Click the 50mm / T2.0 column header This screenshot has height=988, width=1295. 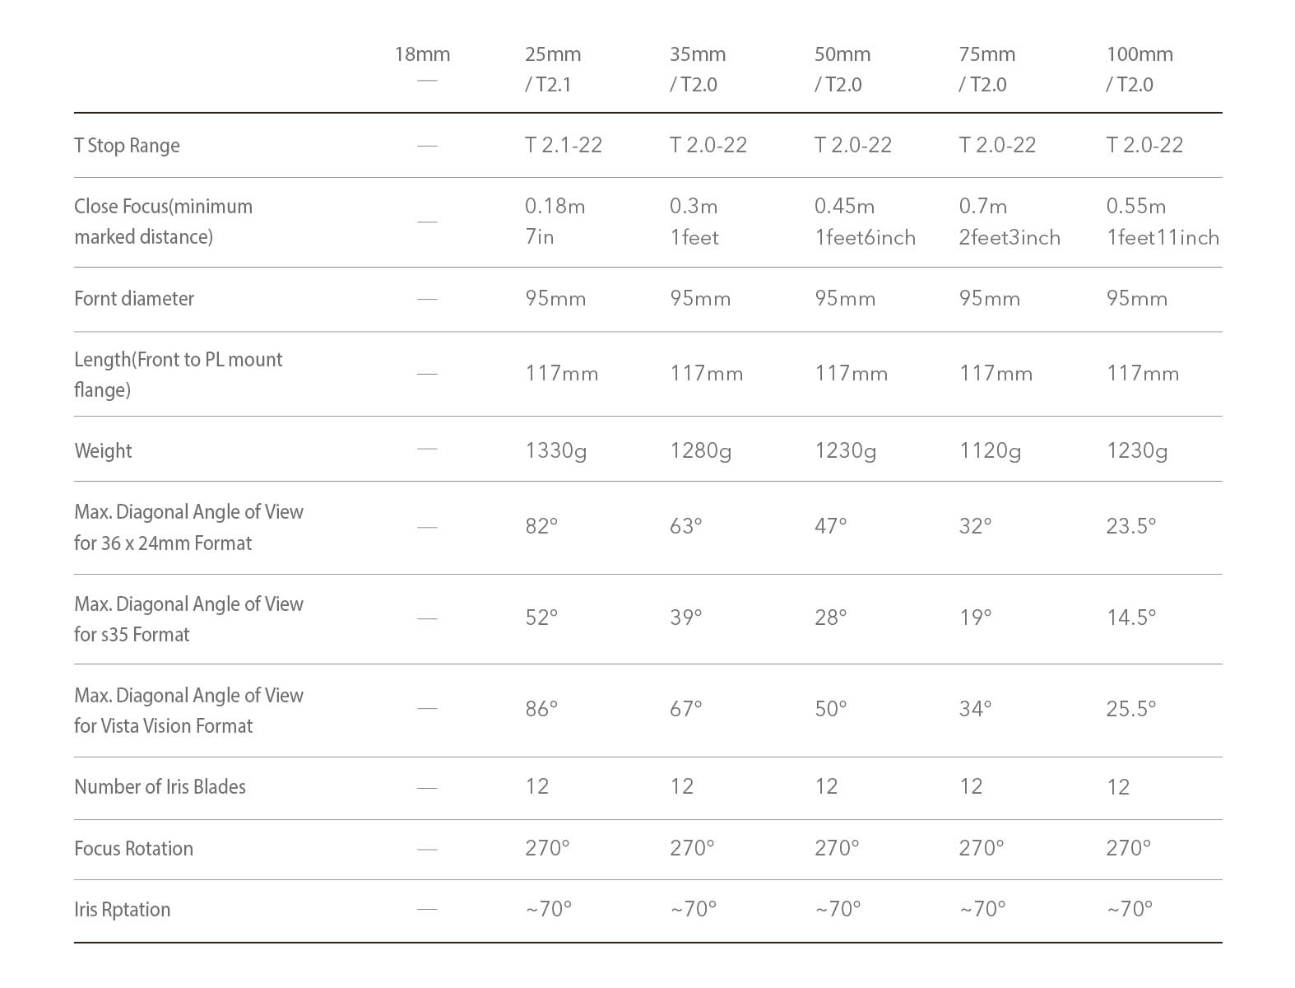[x=842, y=69]
